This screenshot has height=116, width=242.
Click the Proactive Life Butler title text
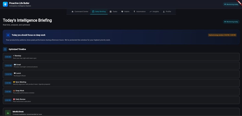tap(19, 3)
